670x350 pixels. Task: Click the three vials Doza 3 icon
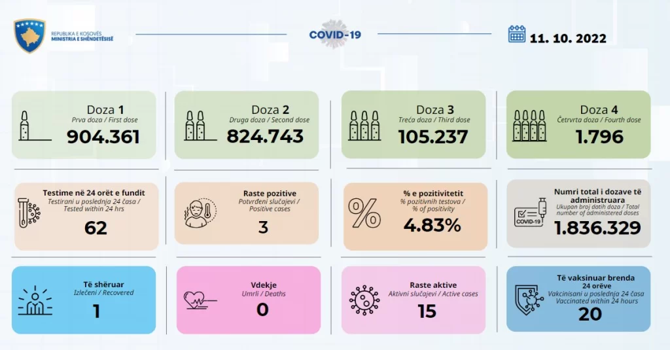364,126
